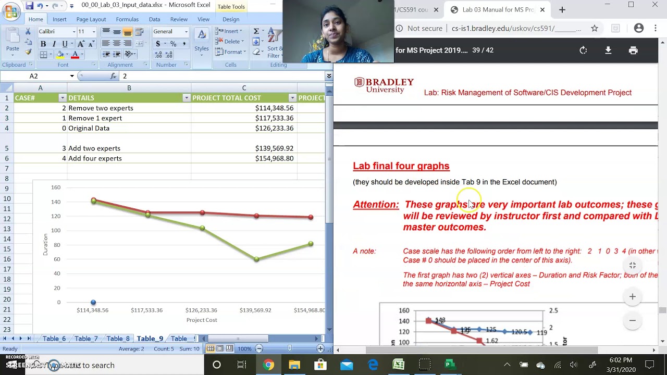Cut selection using the scissors icon
The height and width of the screenshot is (375, 667).
click(x=28, y=31)
